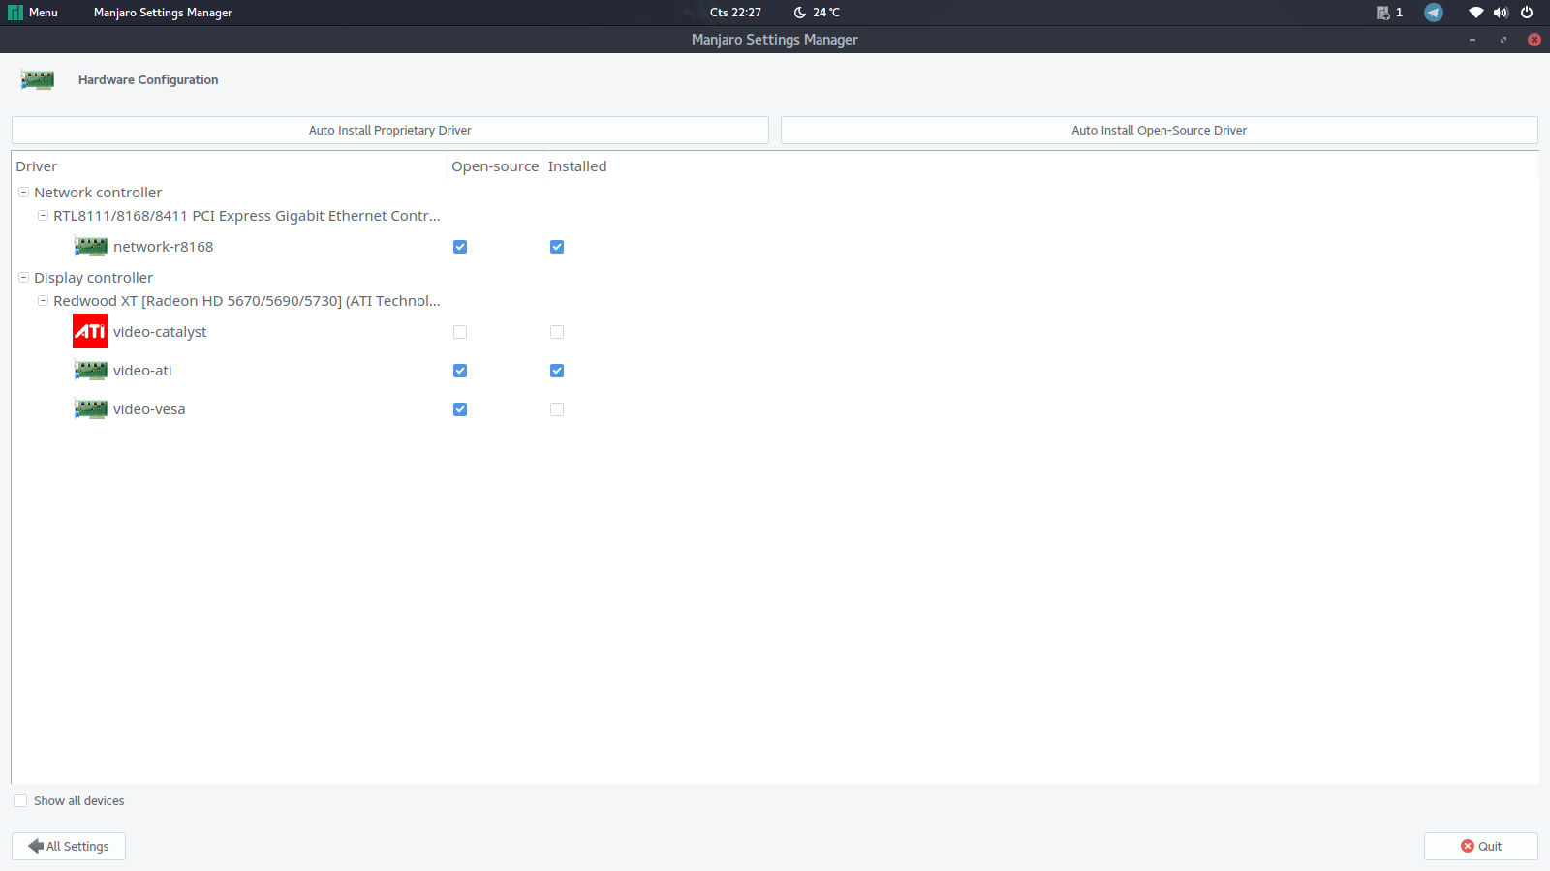
Task: Toggle video-vesa Installed checkbox
Action: (557, 409)
